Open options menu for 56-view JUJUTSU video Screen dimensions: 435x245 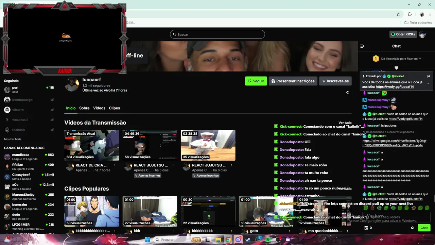[173, 165]
